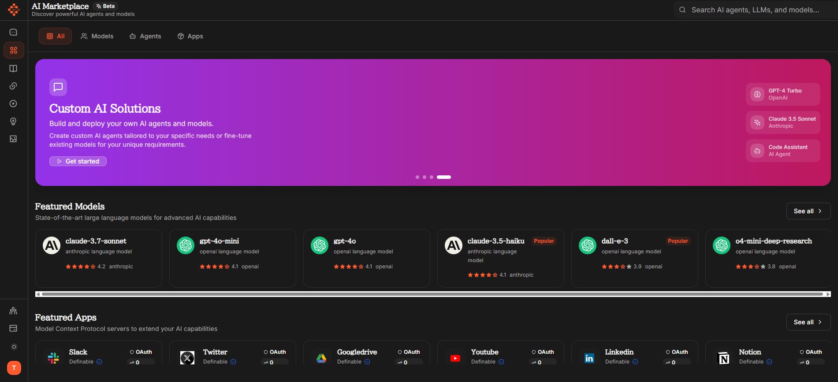Click the OpenAI logo on o4-mini-deep-research card

(722, 245)
